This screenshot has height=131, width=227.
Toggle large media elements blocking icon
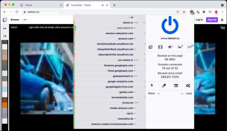coord(160,47)
